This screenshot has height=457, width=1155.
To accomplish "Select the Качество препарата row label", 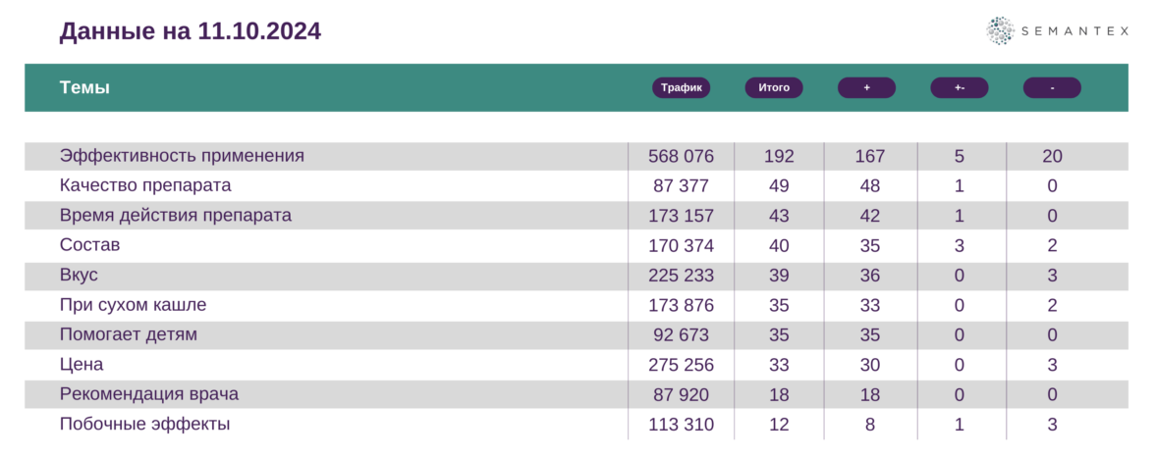I will coord(145,185).
